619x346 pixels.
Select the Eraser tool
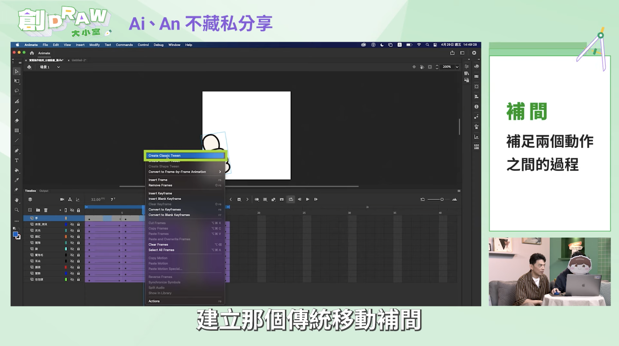17,121
